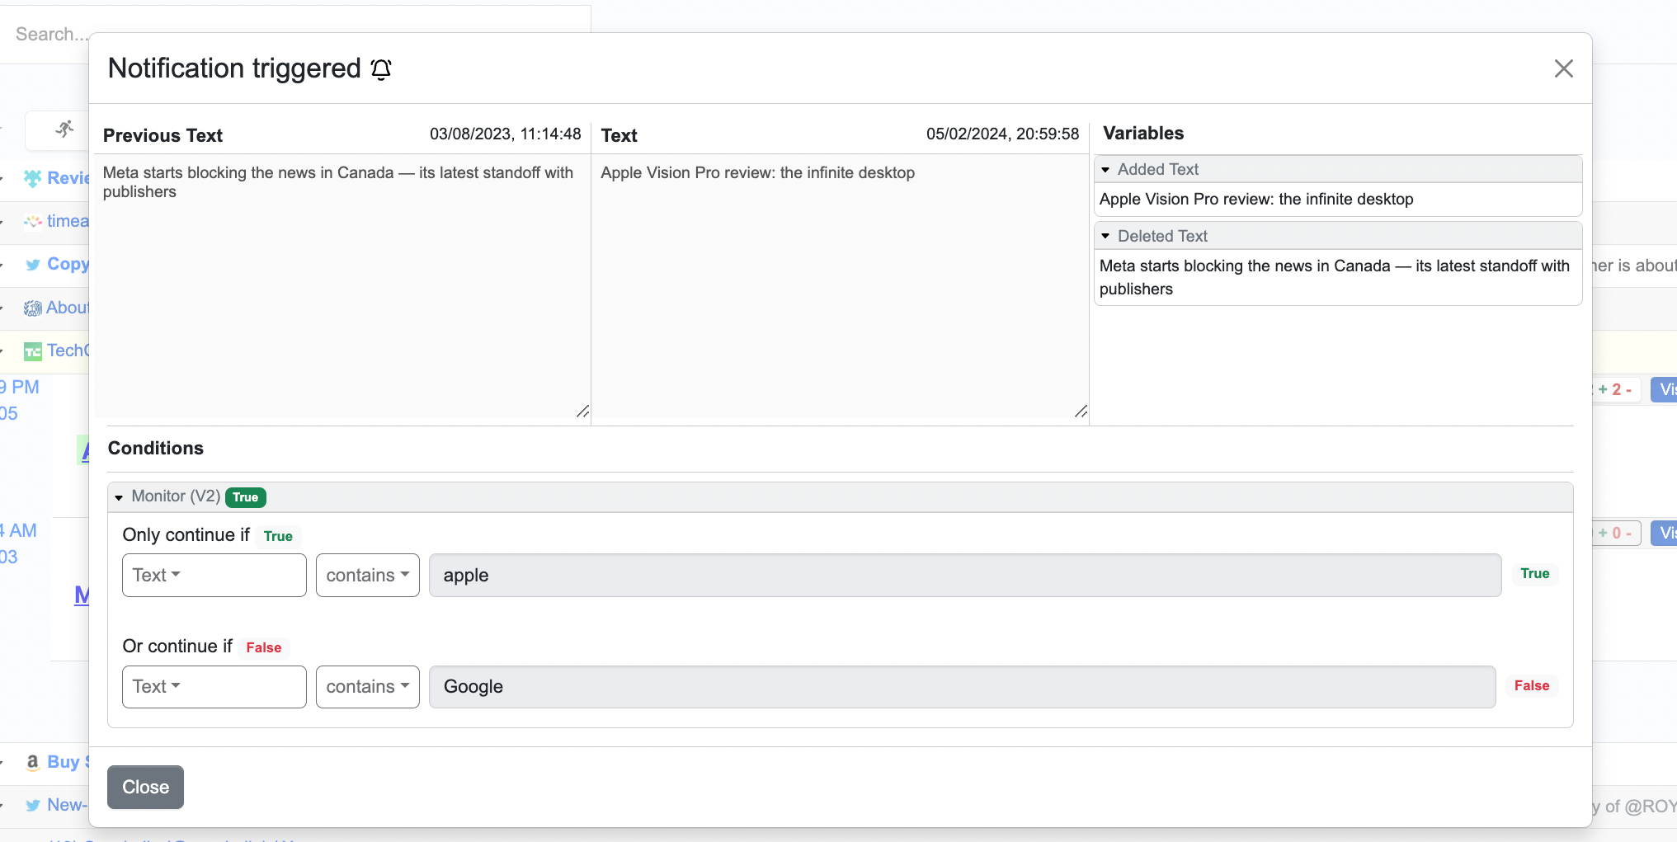Click the TechCrunch favicon in the sidebar
Image resolution: width=1677 pixels, height=842 pixels.
tap(33, 350)
